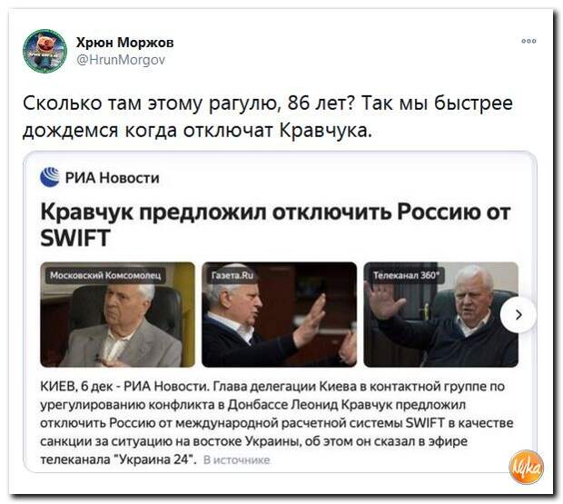The width and height of the screenshot is (563, 504).
Task: Select the 'Газета.Ru' source label
Action: pyautogui.click(x=232, y=275)
